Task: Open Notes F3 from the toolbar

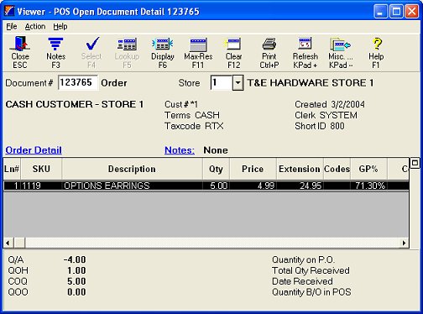Action: pyautogui.click(x=55, y=53)
